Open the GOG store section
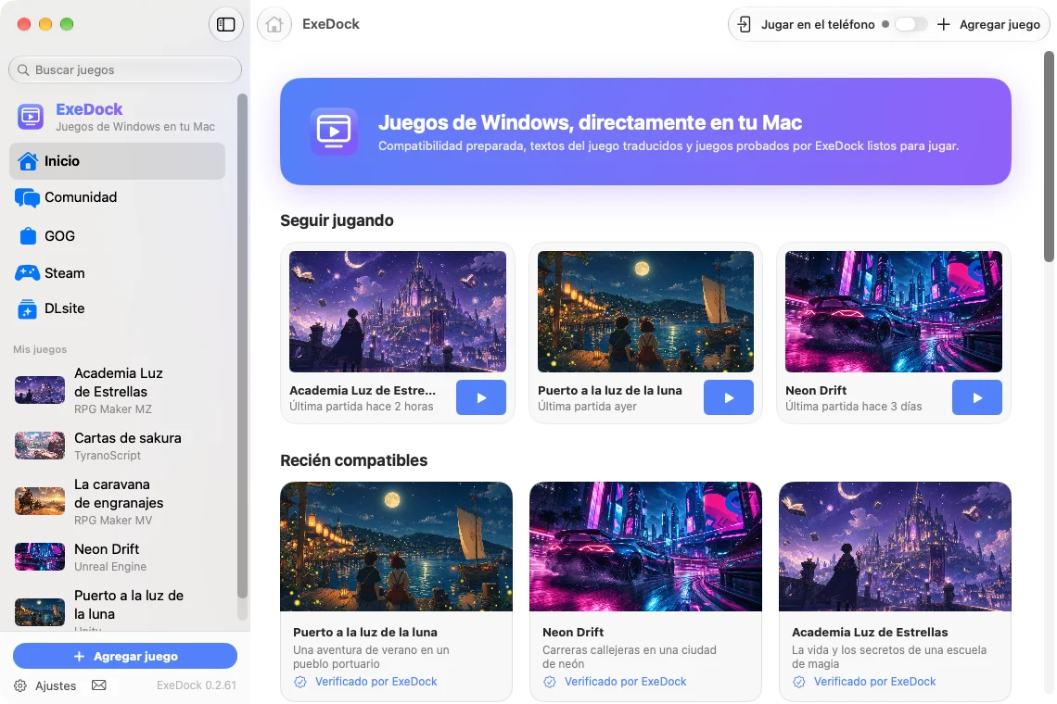The width and height of the screenshot is (1057, 704). (118, 236)
